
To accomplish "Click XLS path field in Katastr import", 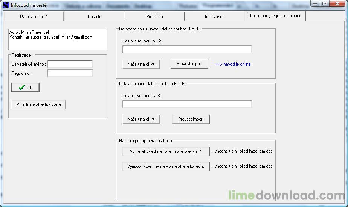I will coord(187,104).
